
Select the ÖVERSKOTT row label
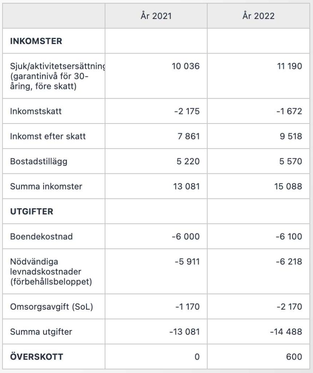point(36,357)
